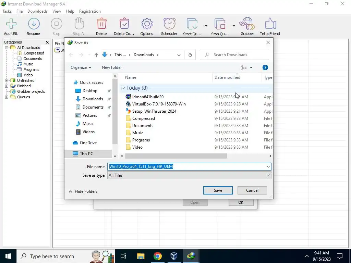Open IDM Options gear icon
The image size is (351, 263).
tap(147, 24)
